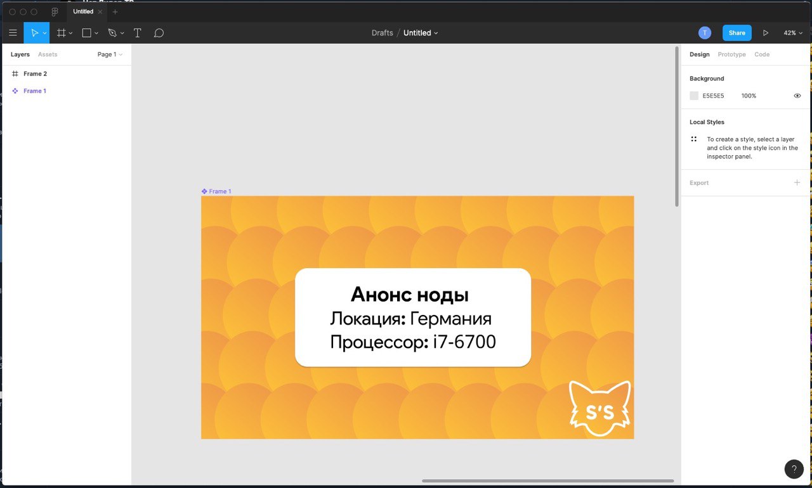Image resolution: width=812 pixels, height=488 pixels.
Task: Switch to the Assets tab
Action: tap(48, 55)
